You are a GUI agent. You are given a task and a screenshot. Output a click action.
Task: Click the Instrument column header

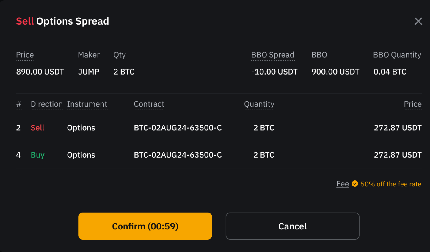87,104
